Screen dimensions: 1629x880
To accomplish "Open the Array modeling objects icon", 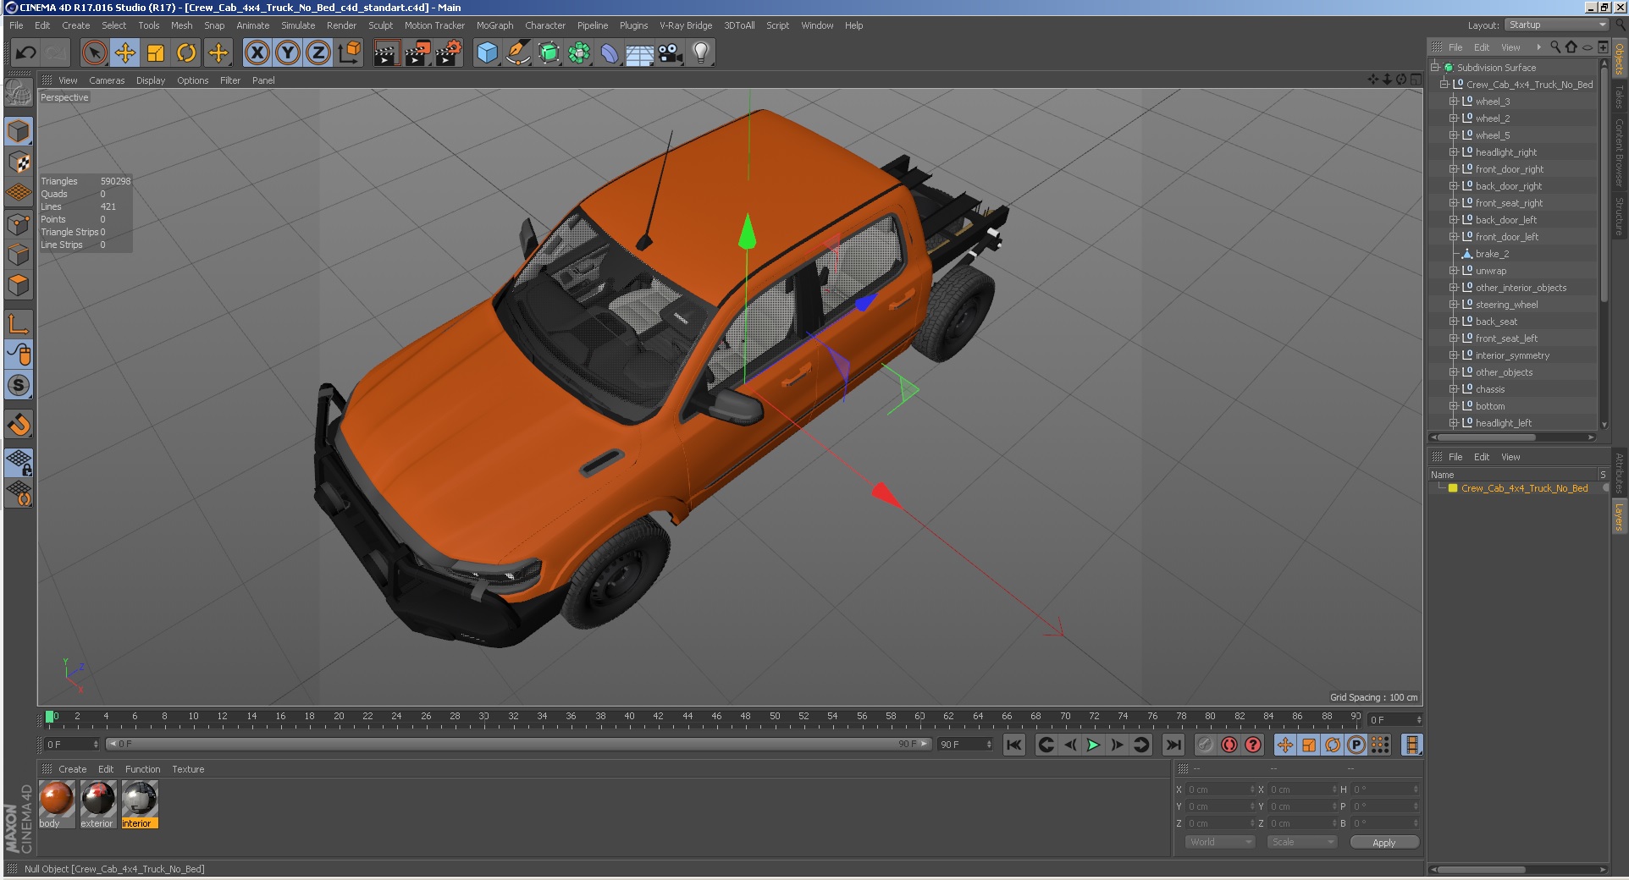I will pyautogui.click(x=579, y=53).
